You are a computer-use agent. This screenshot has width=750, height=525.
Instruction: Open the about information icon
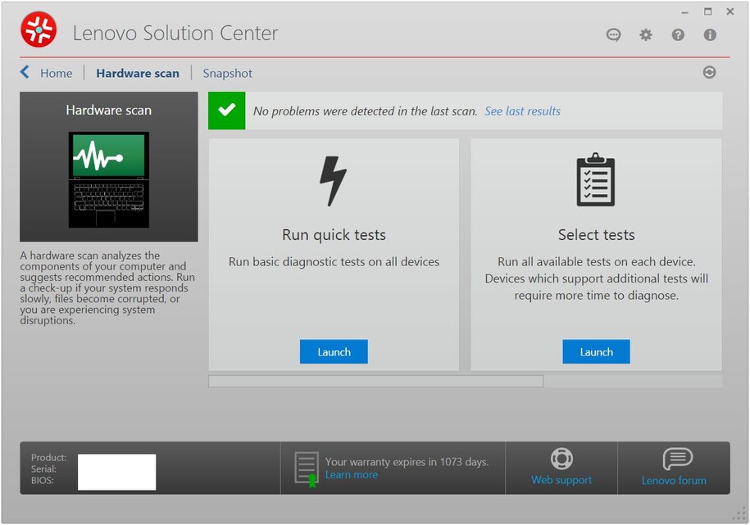710,34
